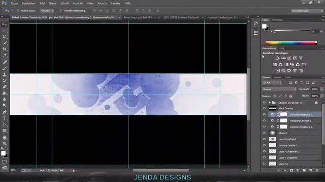Create new group with folder icon
The image size is (325, 182).
click(304, 170)
